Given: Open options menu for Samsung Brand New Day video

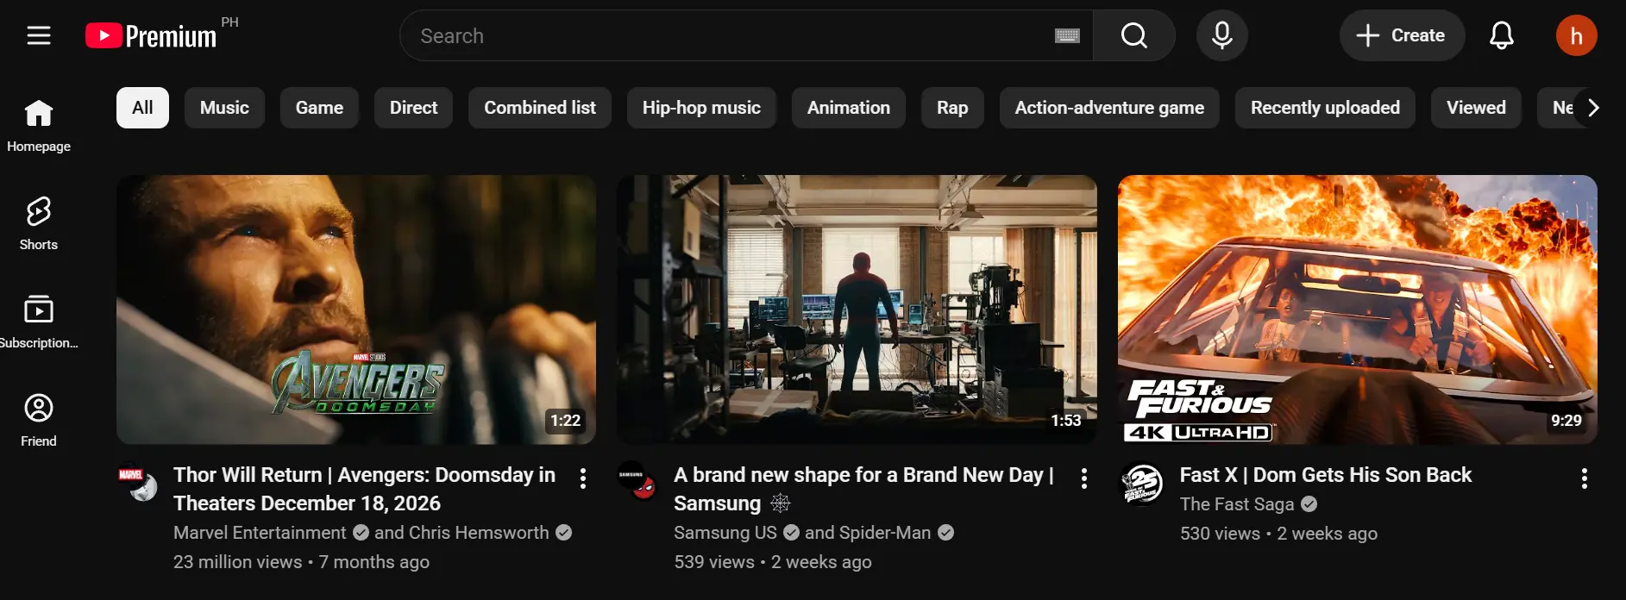Looking at the screenshot, I should (x=1084, y=478).
